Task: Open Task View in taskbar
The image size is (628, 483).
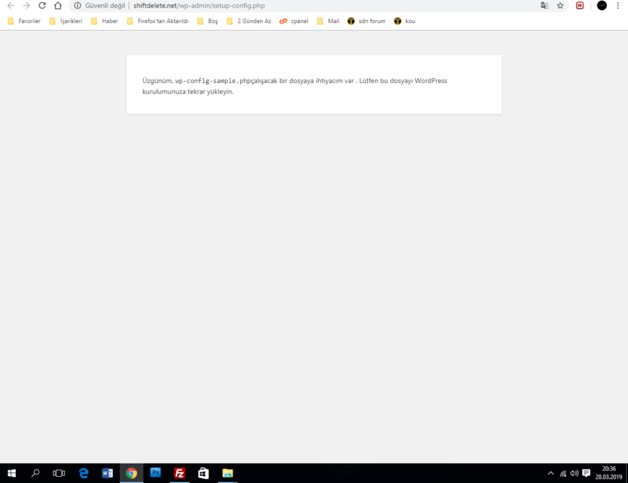Action: [59, 473]
